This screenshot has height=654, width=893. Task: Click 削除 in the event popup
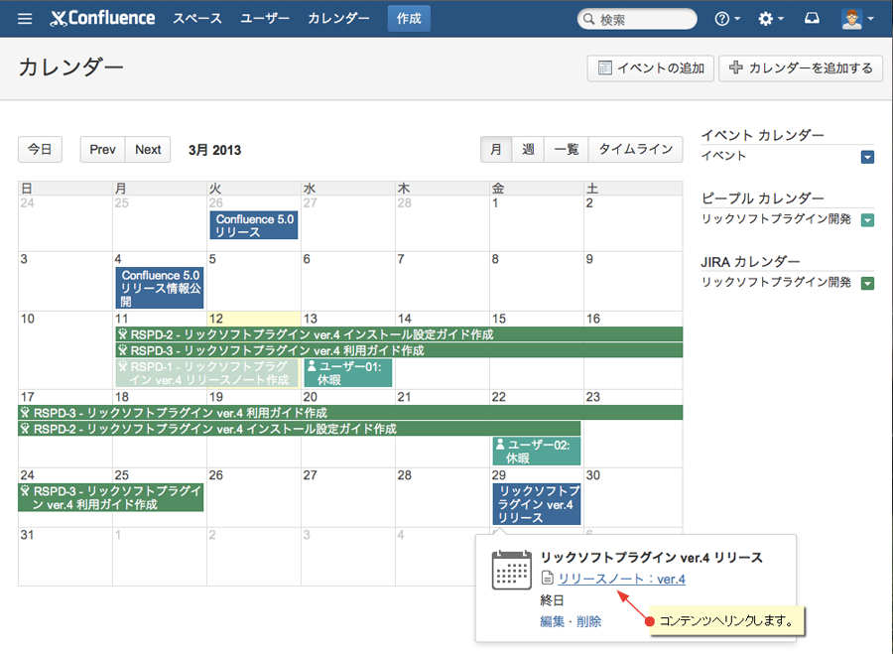tap(588, 621)
